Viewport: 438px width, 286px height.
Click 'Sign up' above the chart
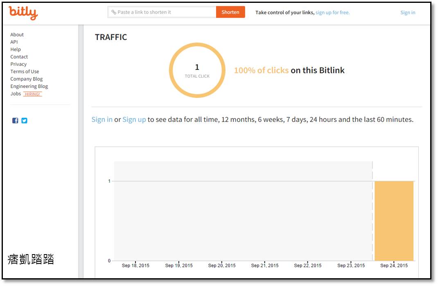134,120
